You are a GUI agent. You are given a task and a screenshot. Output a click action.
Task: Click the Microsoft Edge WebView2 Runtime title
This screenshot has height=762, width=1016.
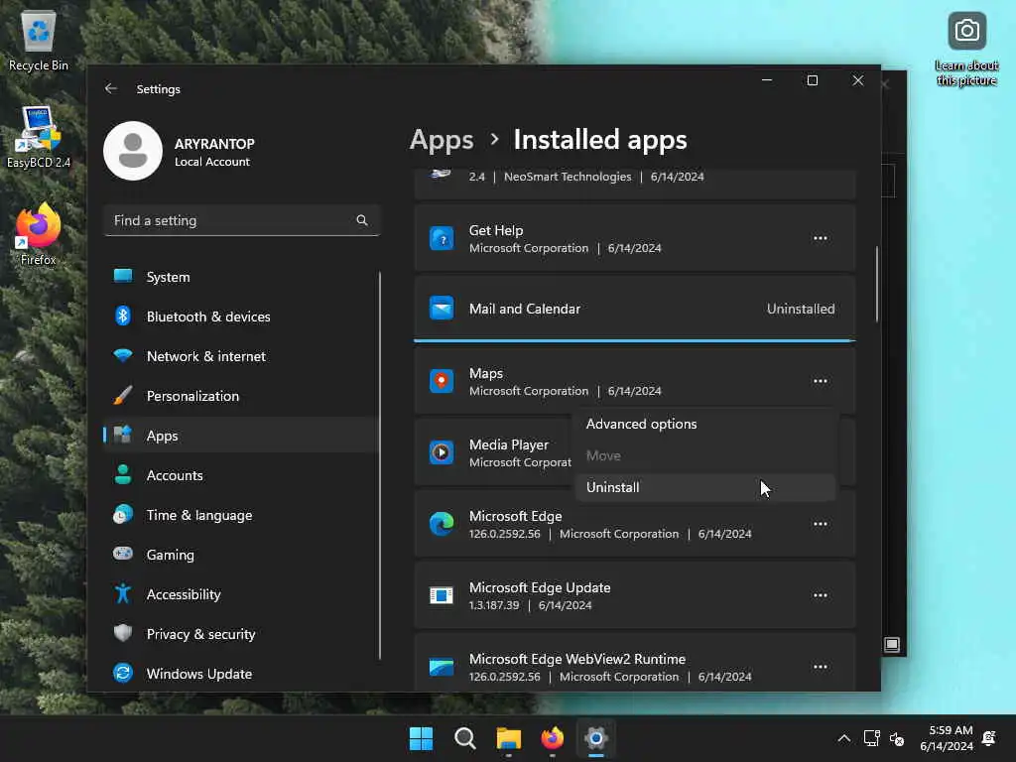[x=576, y=659]
